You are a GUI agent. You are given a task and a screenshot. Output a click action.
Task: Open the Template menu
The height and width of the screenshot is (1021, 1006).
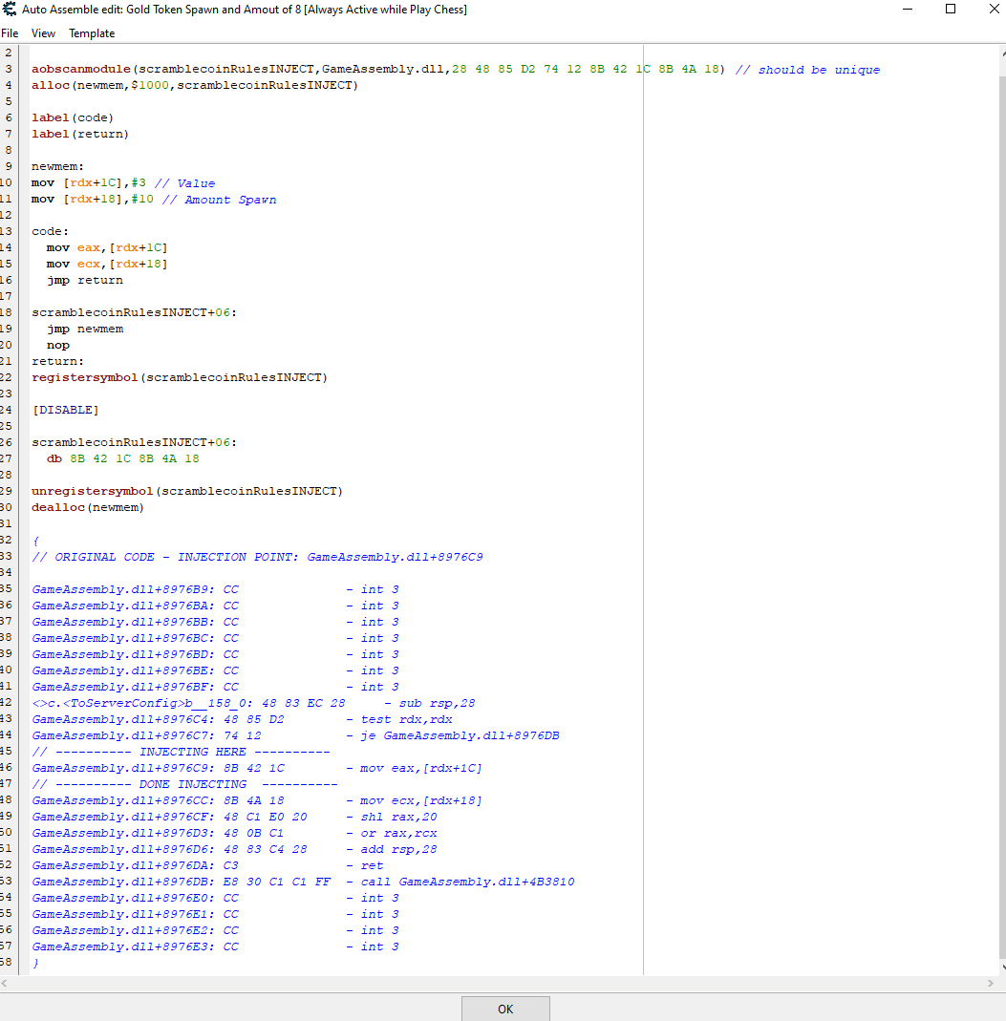point(92,33)
